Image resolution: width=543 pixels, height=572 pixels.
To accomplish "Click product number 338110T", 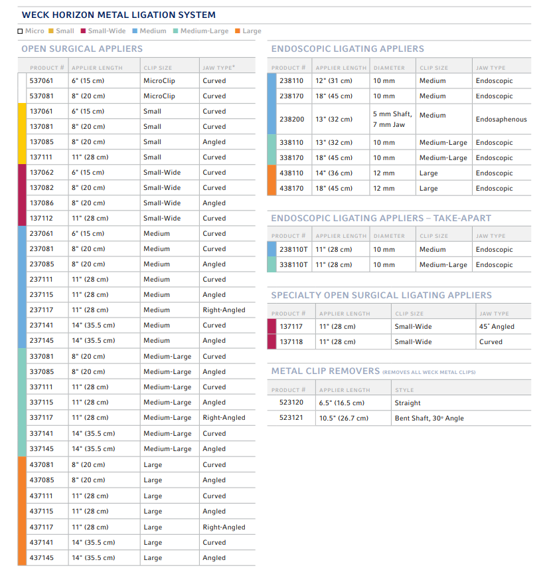I will pyautogui.click(x=293, y=265).
